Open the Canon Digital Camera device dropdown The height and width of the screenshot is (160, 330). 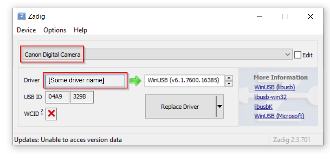157,55
